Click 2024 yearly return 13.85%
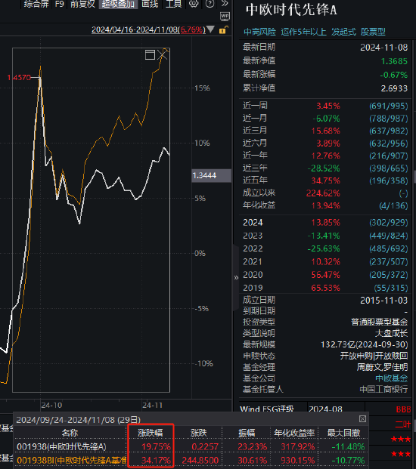This screenshot has height=469, width=416. 325,223
